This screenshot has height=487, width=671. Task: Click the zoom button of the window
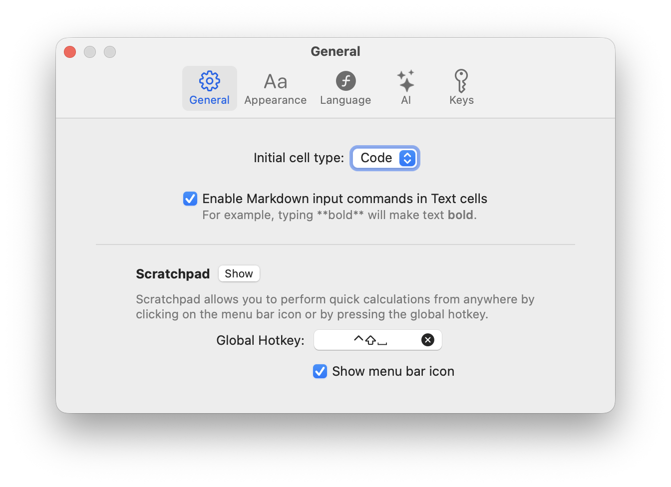click(109, 51)
